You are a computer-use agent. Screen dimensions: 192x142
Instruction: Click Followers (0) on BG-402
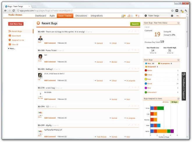click(62, 81)
